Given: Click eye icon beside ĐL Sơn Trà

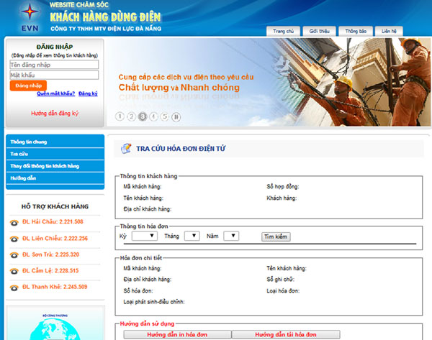Looking at the screenshot, I should [14, 255].
